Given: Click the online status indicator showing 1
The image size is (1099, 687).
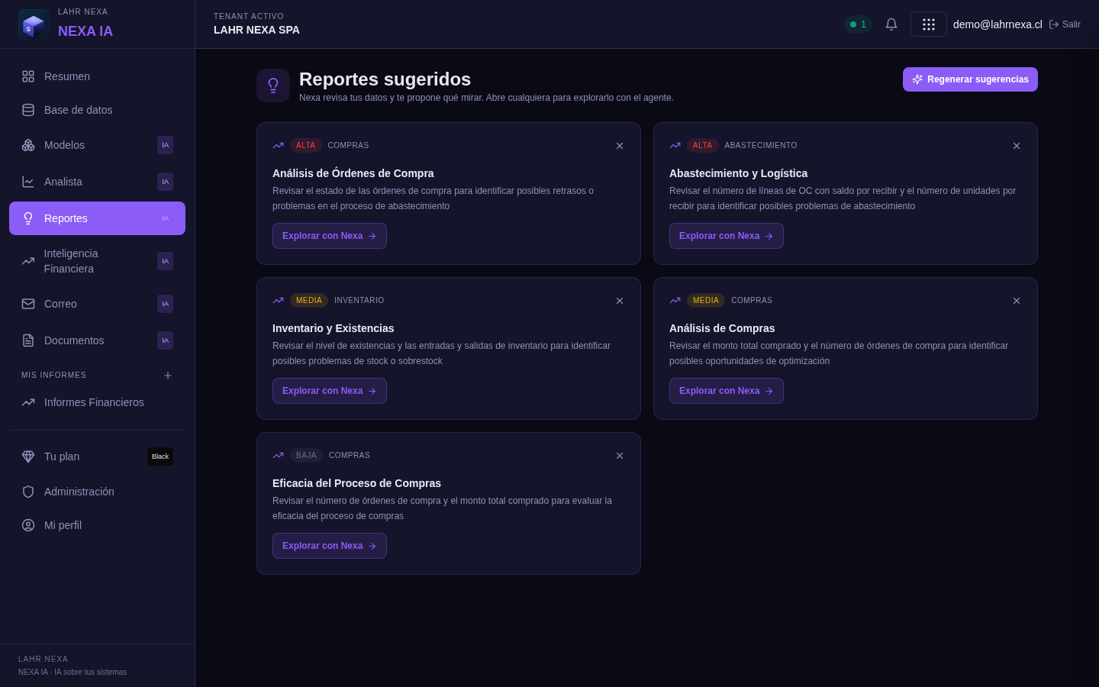Looking at the screenshot, I should (858, 24).
